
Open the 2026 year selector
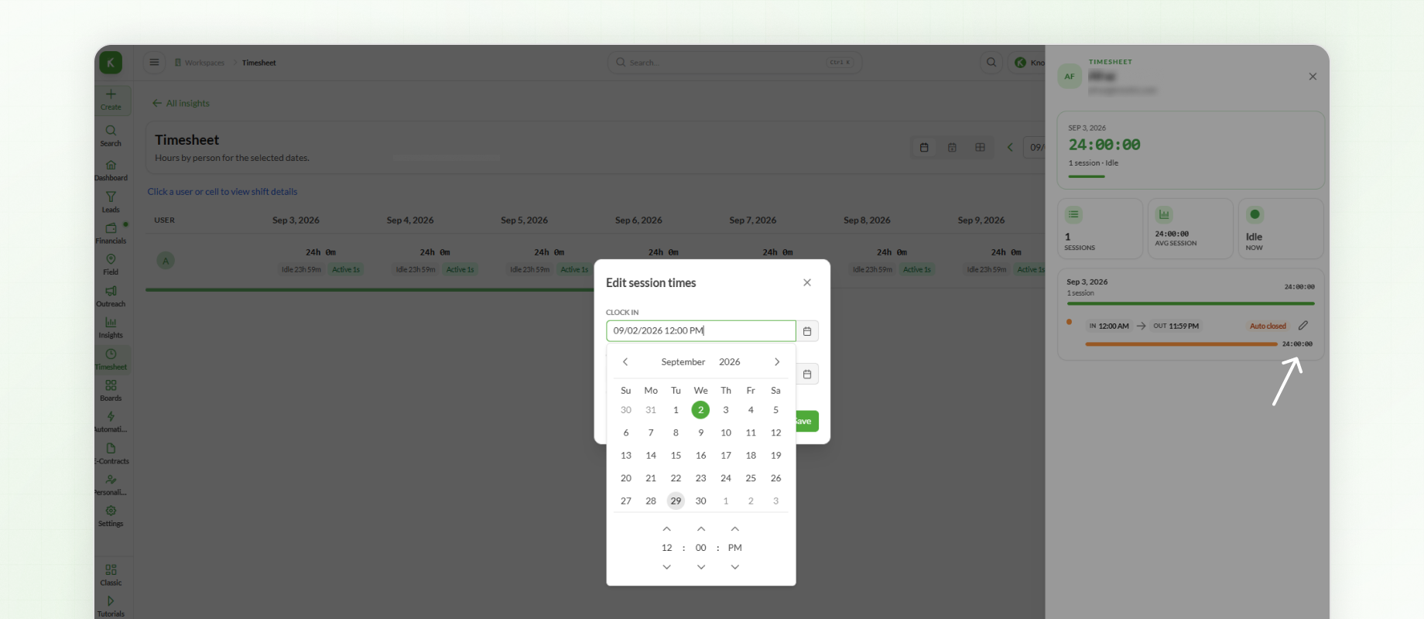[729, 362]
